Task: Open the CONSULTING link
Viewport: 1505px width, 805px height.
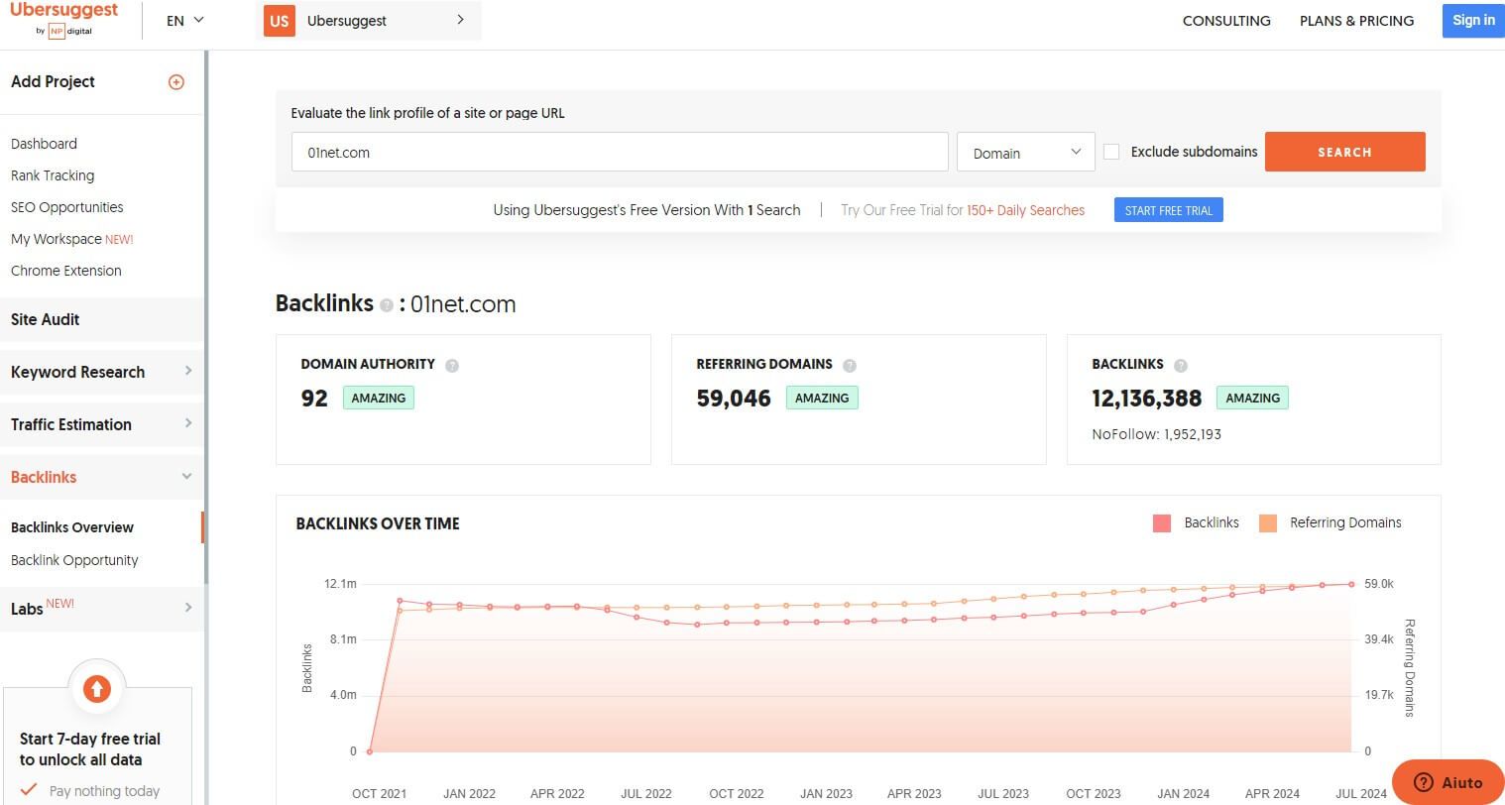Action: click(x=1226, y=21)
